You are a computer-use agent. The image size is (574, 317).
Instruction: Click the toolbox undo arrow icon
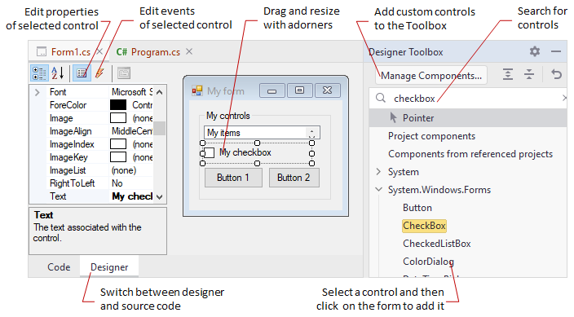(x=556, y=75)
